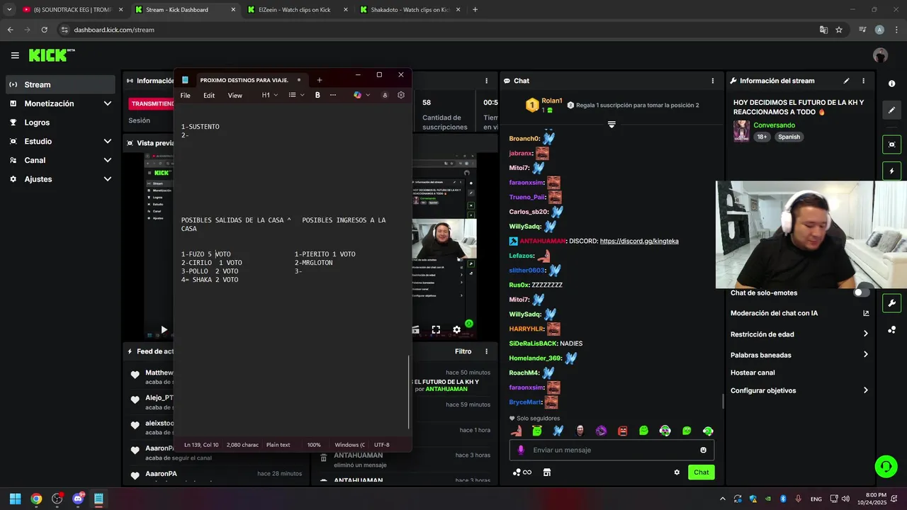Open Discord from the taskbar

(x=78, y=499)
